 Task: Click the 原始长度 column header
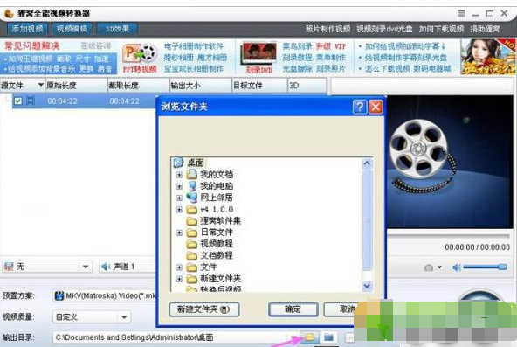pos(77,86)
